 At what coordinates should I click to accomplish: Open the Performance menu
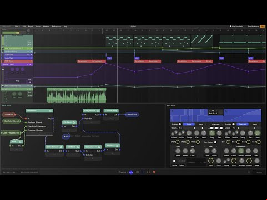pos(57,27)
